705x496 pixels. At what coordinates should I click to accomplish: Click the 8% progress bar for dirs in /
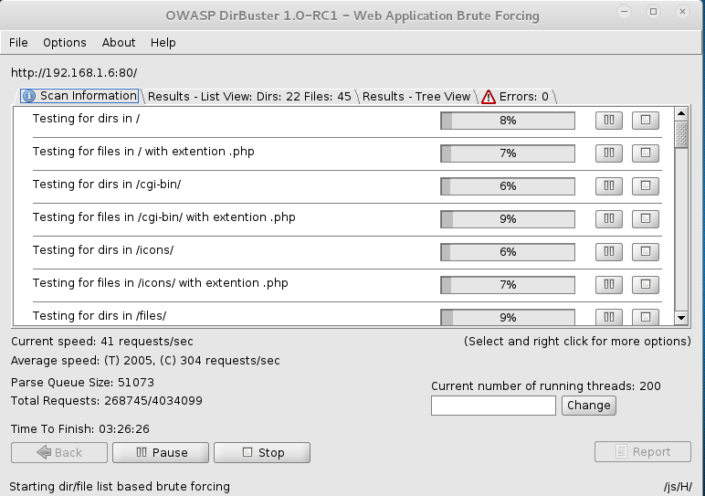[508, 121]
